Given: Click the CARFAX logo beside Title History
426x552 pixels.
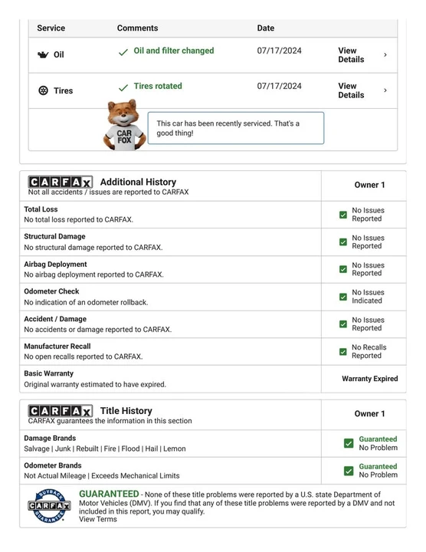Looking at the screenshot, I should tap(61, 411).
